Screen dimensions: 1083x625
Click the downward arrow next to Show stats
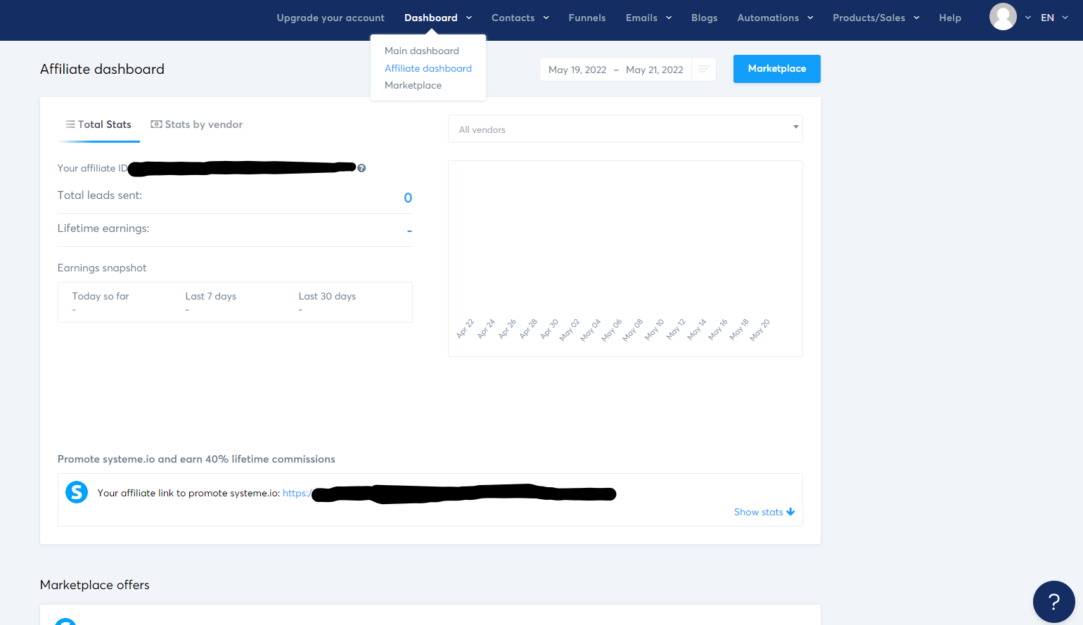click(x=790, y=512)
